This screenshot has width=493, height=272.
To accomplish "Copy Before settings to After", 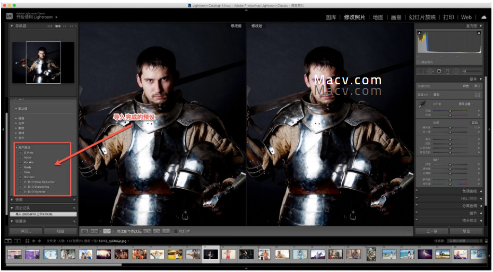I will point(147,231).
